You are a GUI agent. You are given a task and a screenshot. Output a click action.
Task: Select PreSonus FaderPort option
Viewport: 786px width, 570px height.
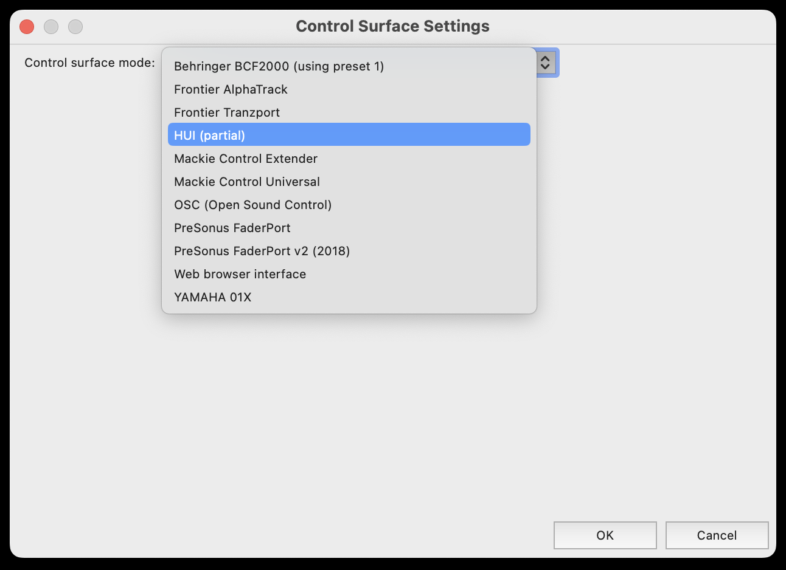tap(349, 228)
